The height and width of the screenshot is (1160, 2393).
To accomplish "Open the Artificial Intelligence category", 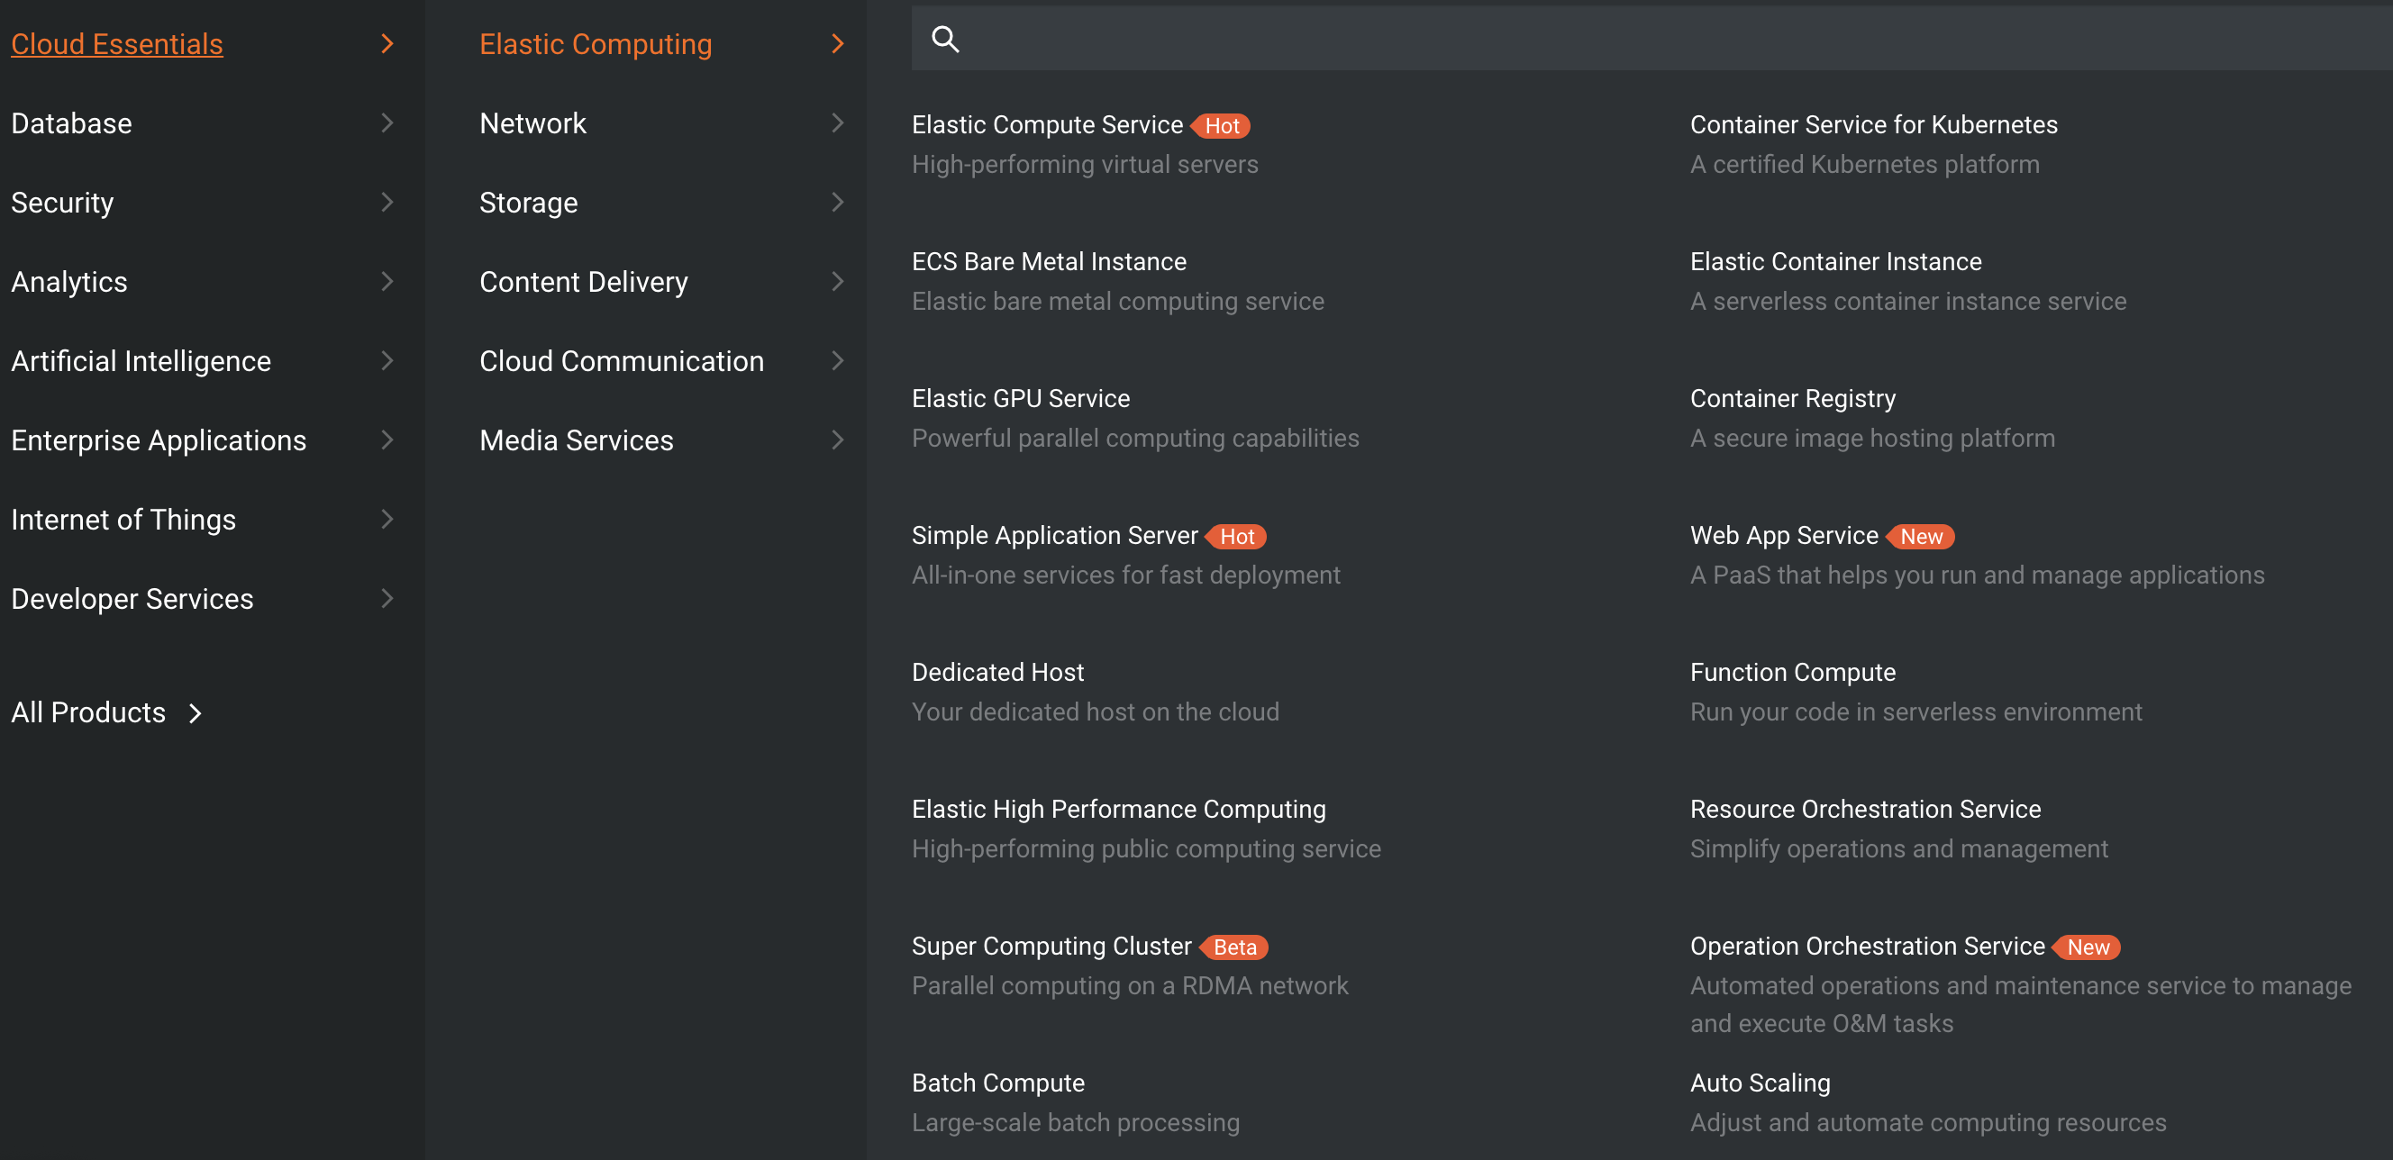I will [x=141, y=360].
